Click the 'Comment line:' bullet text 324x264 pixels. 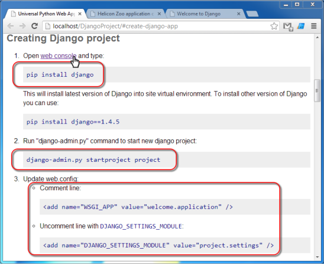pyautogui.click(x=60, y=188)
